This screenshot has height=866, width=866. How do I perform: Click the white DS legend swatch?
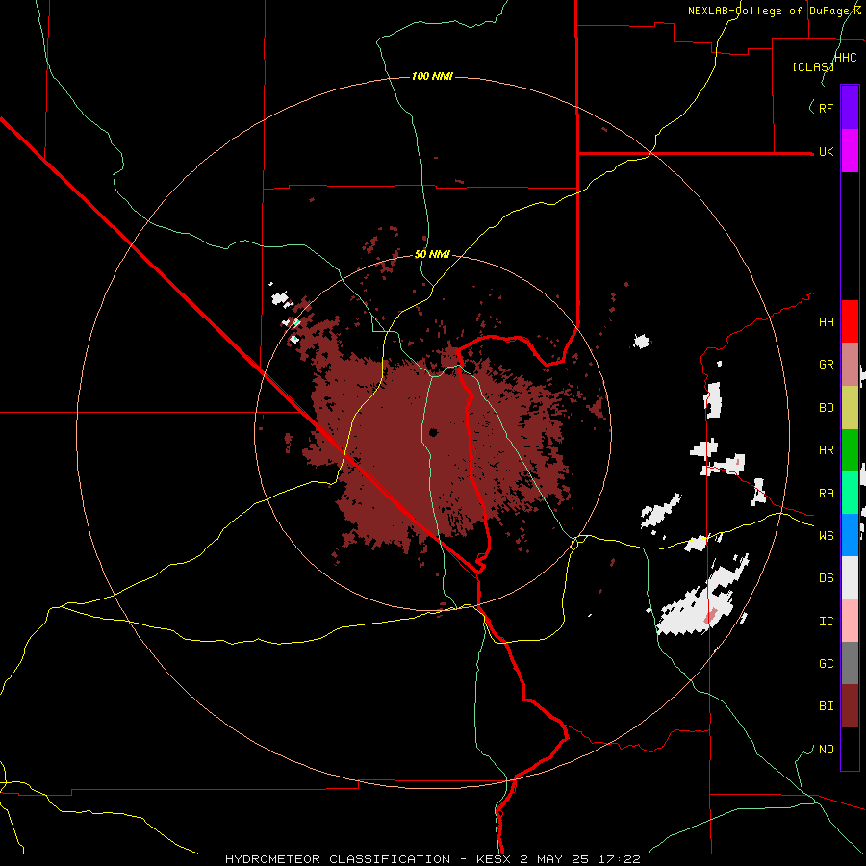tap(850, 577)
